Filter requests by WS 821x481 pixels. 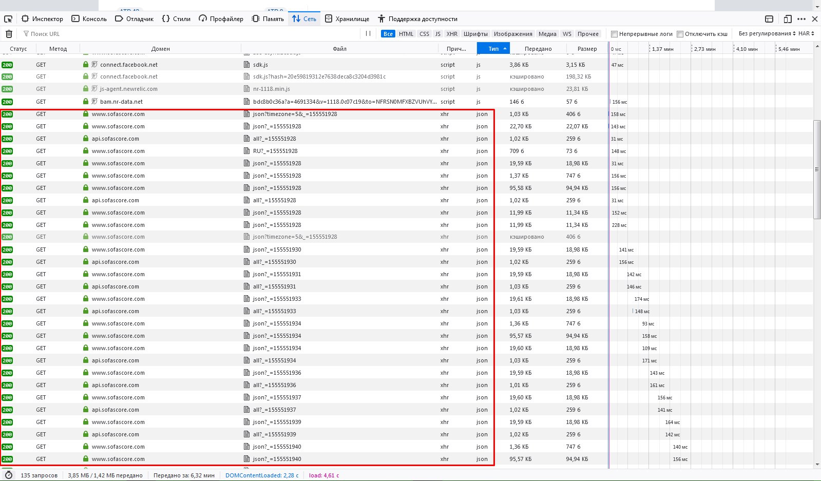pos(567,34)
